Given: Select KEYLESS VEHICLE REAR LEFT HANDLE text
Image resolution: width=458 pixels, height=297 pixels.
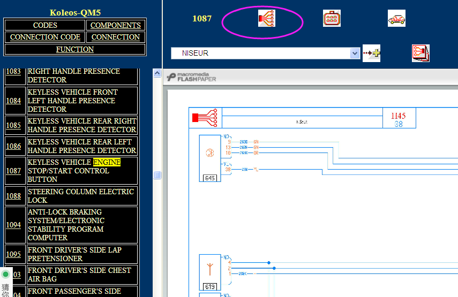Looking at the screenshot, I should coord(82,146).
